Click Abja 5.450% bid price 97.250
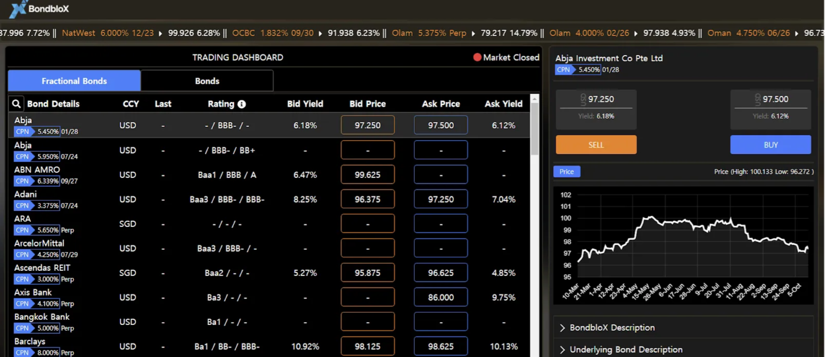Viewport: 825px width, 357px height. [367, 125]
